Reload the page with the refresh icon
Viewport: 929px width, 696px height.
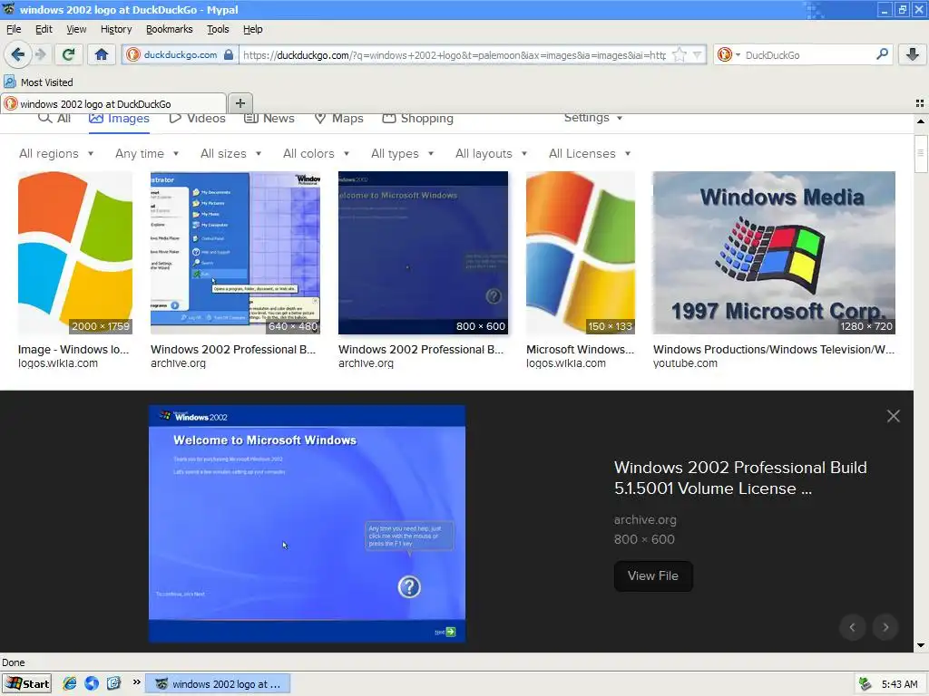pyautogui.click(x=68, y=54)
